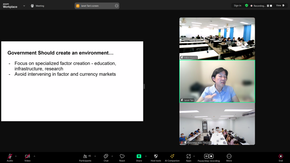Click the green Share screen icon
Image resolution: width=290 pixels, height=163 pixels.
[x=139, y=156]
